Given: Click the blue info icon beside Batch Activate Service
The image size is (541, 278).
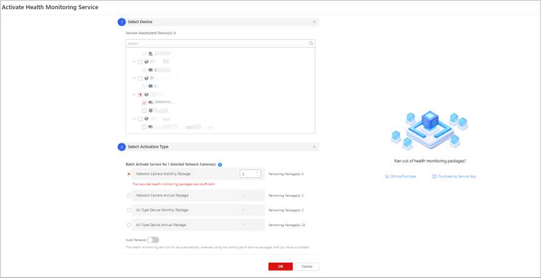Looking at the screenshot, I should [220, 165].
